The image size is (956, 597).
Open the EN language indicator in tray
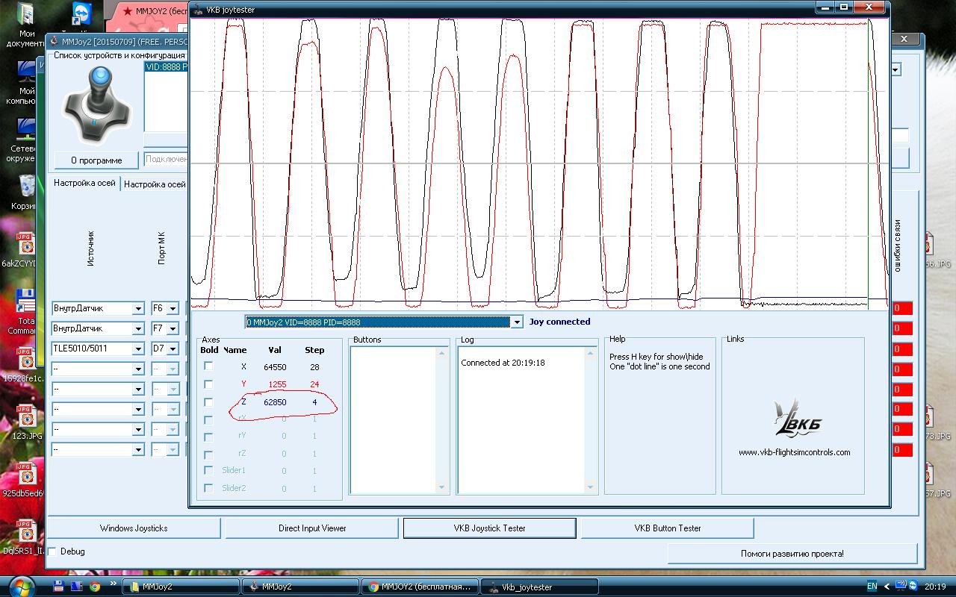872,587
